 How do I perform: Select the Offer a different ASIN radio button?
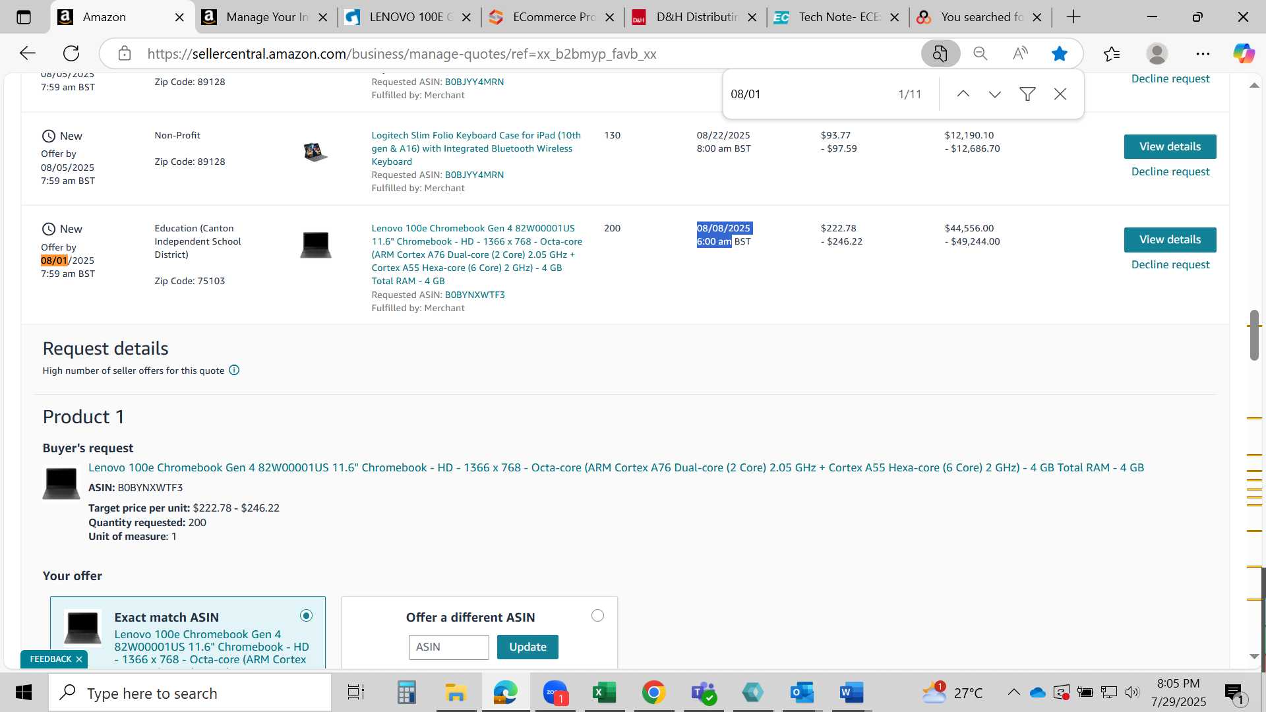point(597,615)
